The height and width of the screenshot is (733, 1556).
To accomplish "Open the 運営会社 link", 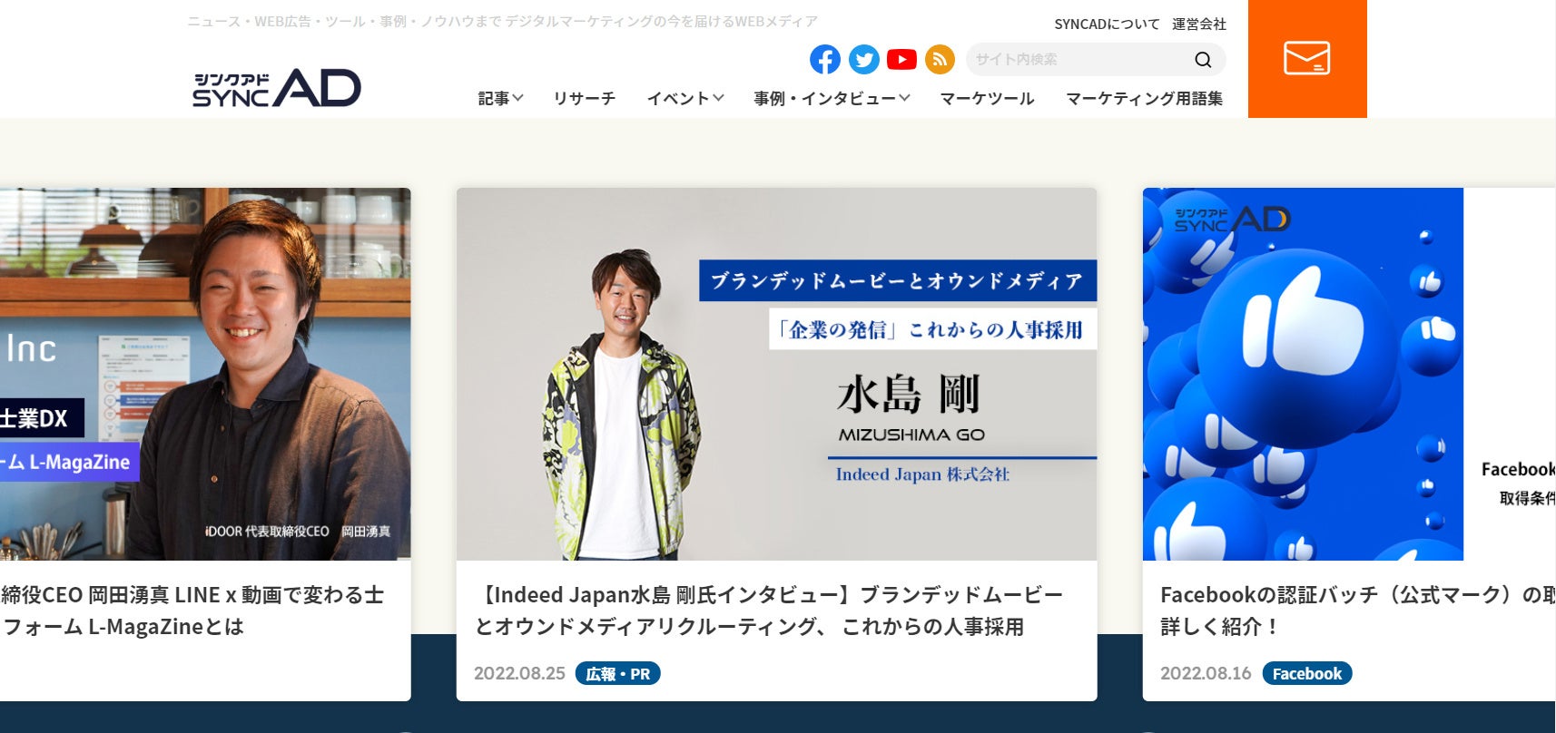I will point(1198,24).
